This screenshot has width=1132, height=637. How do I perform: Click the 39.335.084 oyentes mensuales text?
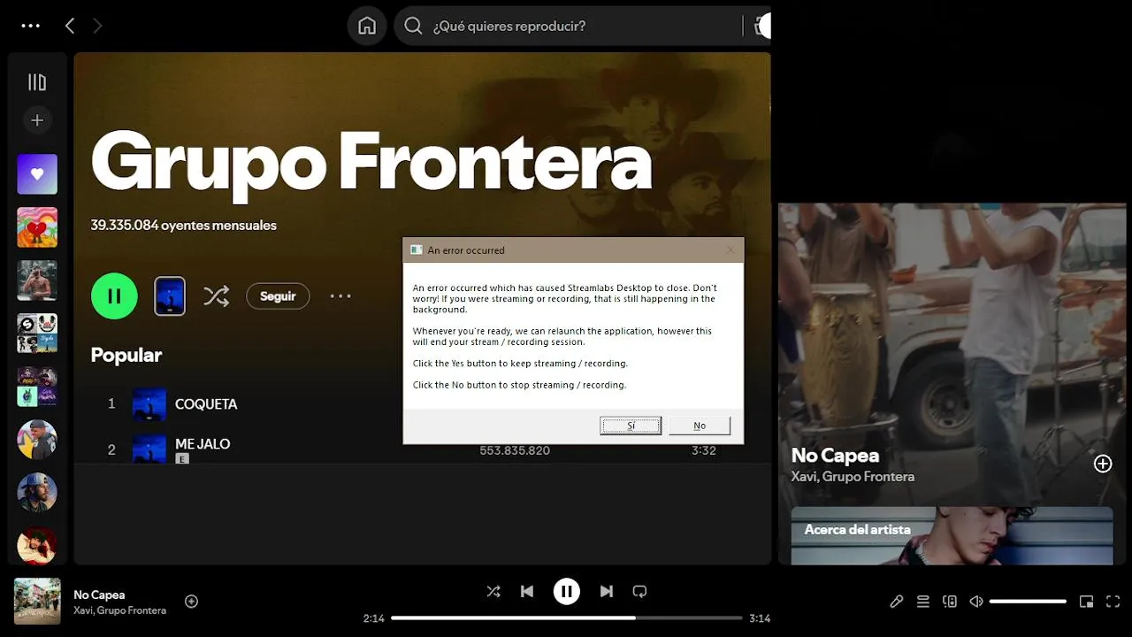pos(184,226)
